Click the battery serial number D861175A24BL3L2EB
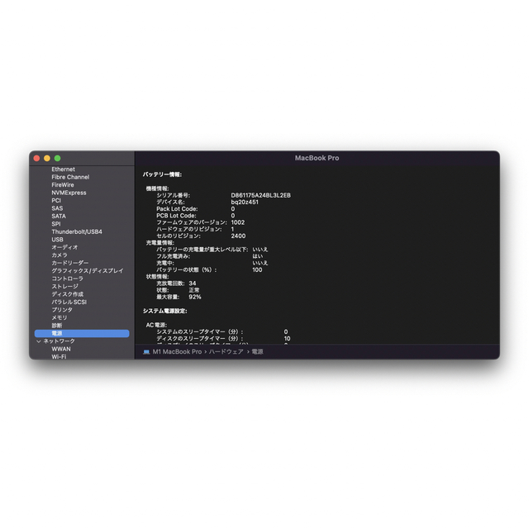529x529 pixels. (x=261, y=195)
